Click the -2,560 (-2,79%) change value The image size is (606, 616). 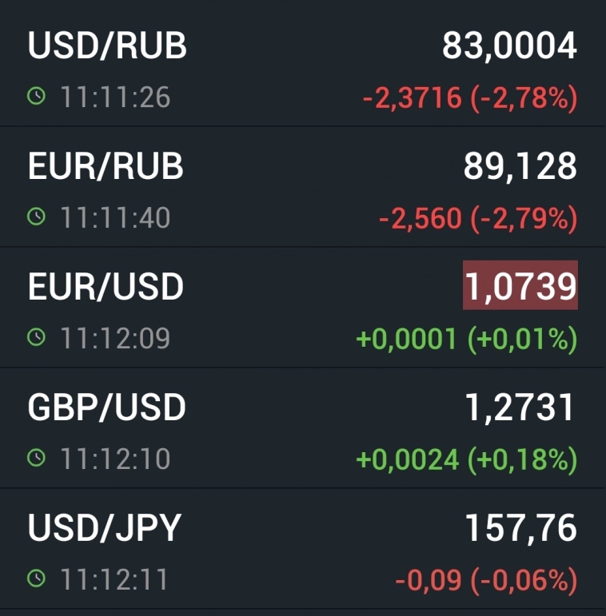(477, 219)
